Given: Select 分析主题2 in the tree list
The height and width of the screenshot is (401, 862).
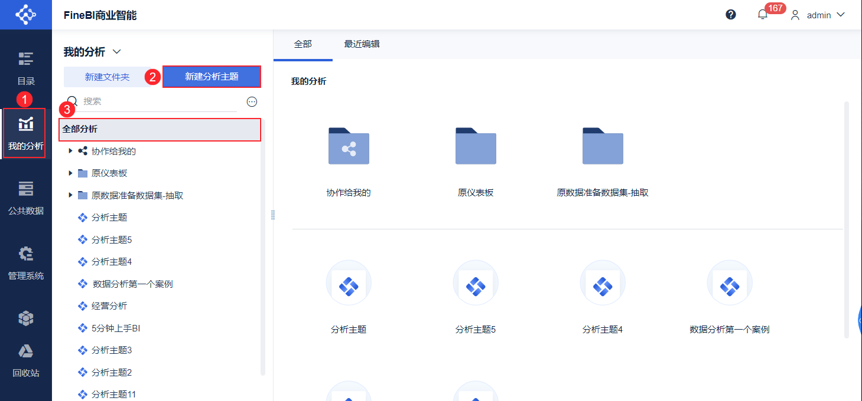Looking at the screenshot, I should 112,373.
